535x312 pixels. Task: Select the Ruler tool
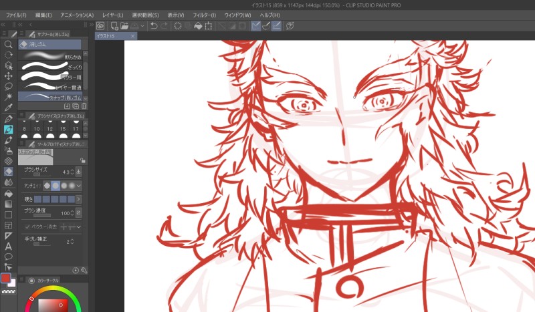(8, 236)
